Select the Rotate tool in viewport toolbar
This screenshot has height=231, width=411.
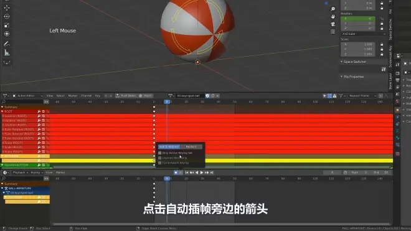point(7,17)
